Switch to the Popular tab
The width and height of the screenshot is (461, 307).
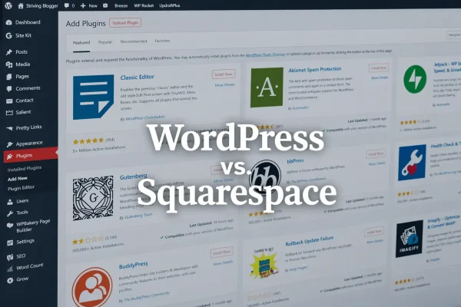click(x=104, y=41)
